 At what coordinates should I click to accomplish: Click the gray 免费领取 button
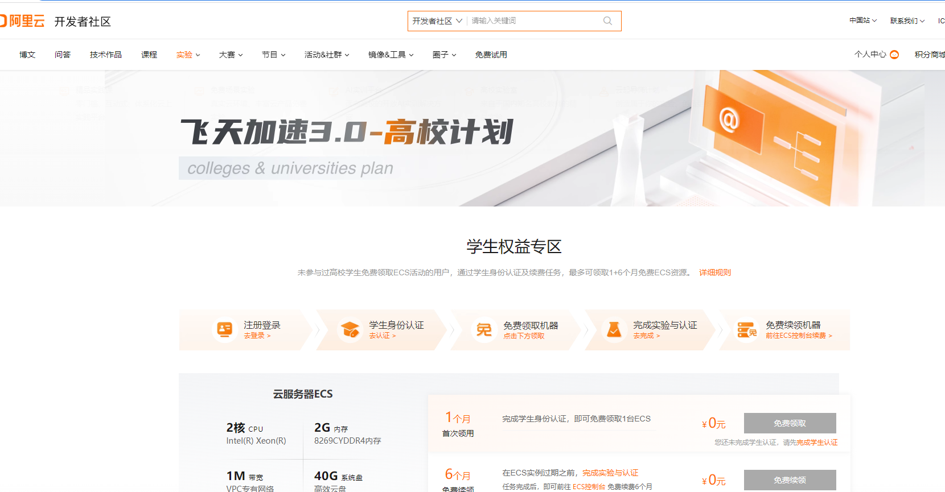(x=790, y=423)
